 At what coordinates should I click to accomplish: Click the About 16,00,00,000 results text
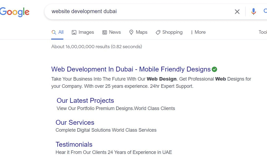pos(97,47)
